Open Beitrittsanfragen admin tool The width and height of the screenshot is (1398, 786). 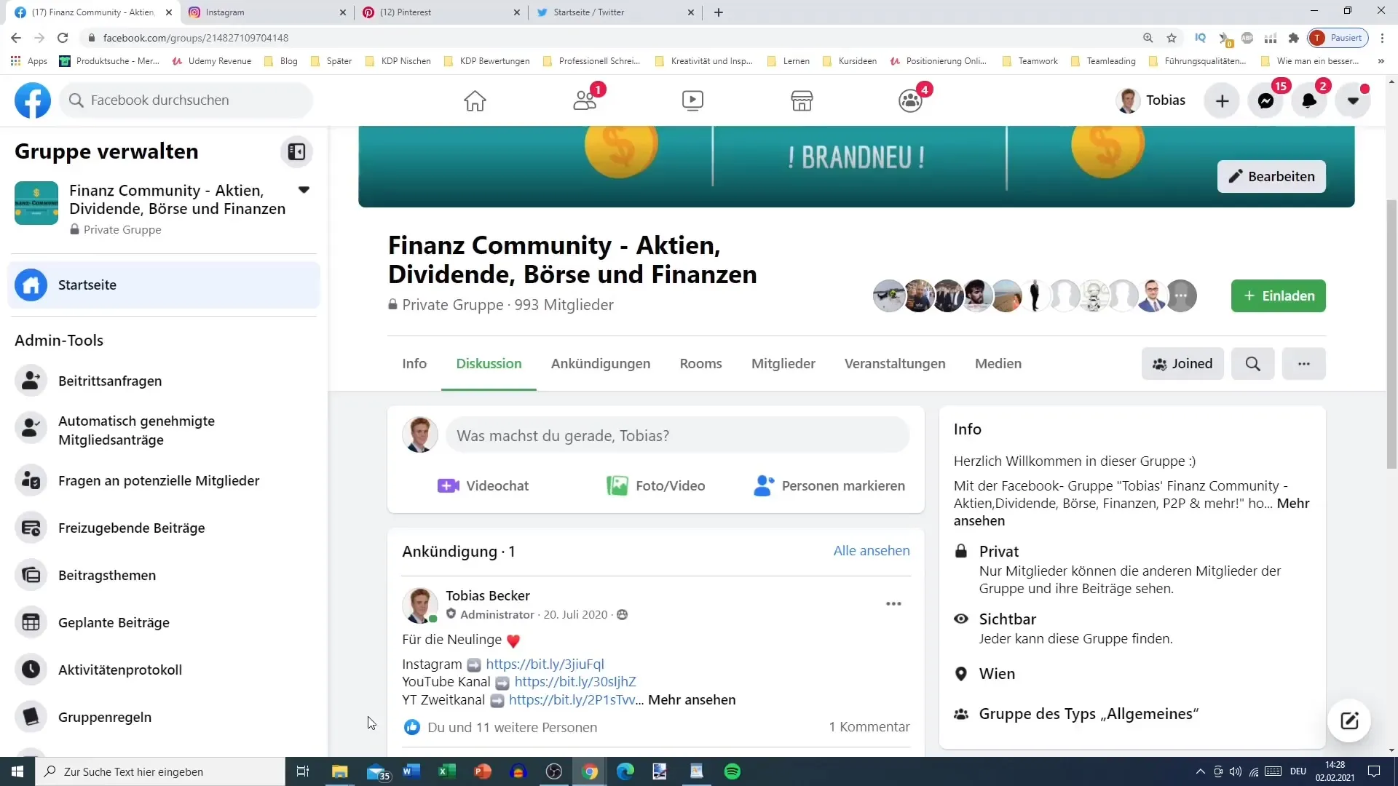tap(164, 381)
